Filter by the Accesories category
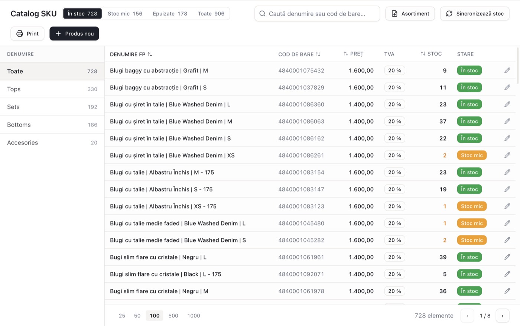The height and width of the screenshot is (326, 520). coord(52,142)
